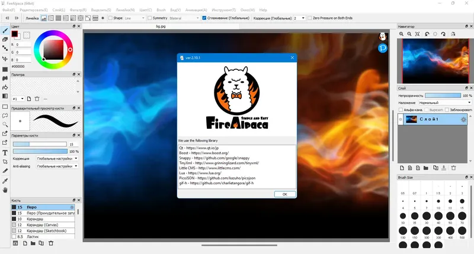474x254 pixels.
Task: Open the palette #1 dropdown
Action: (18, 99)
